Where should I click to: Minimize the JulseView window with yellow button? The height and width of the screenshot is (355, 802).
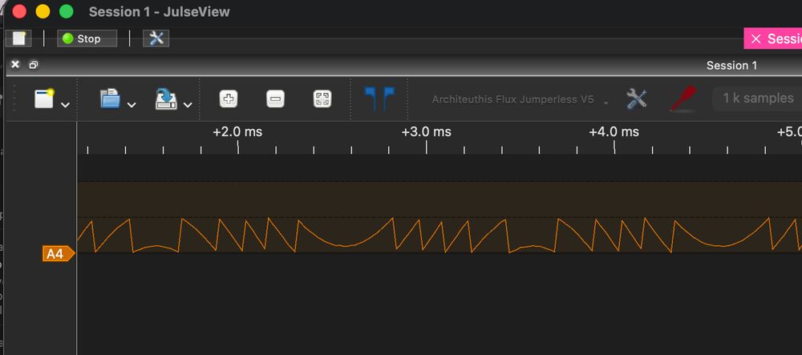click(43, 12)
